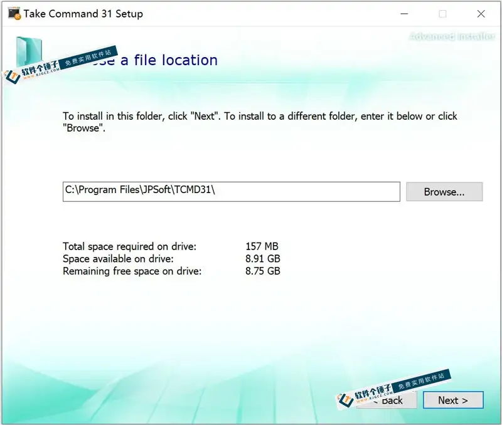The image size is (502, 425).
Task: Click the "157 MB" required space value
Action: click(262, 246)
